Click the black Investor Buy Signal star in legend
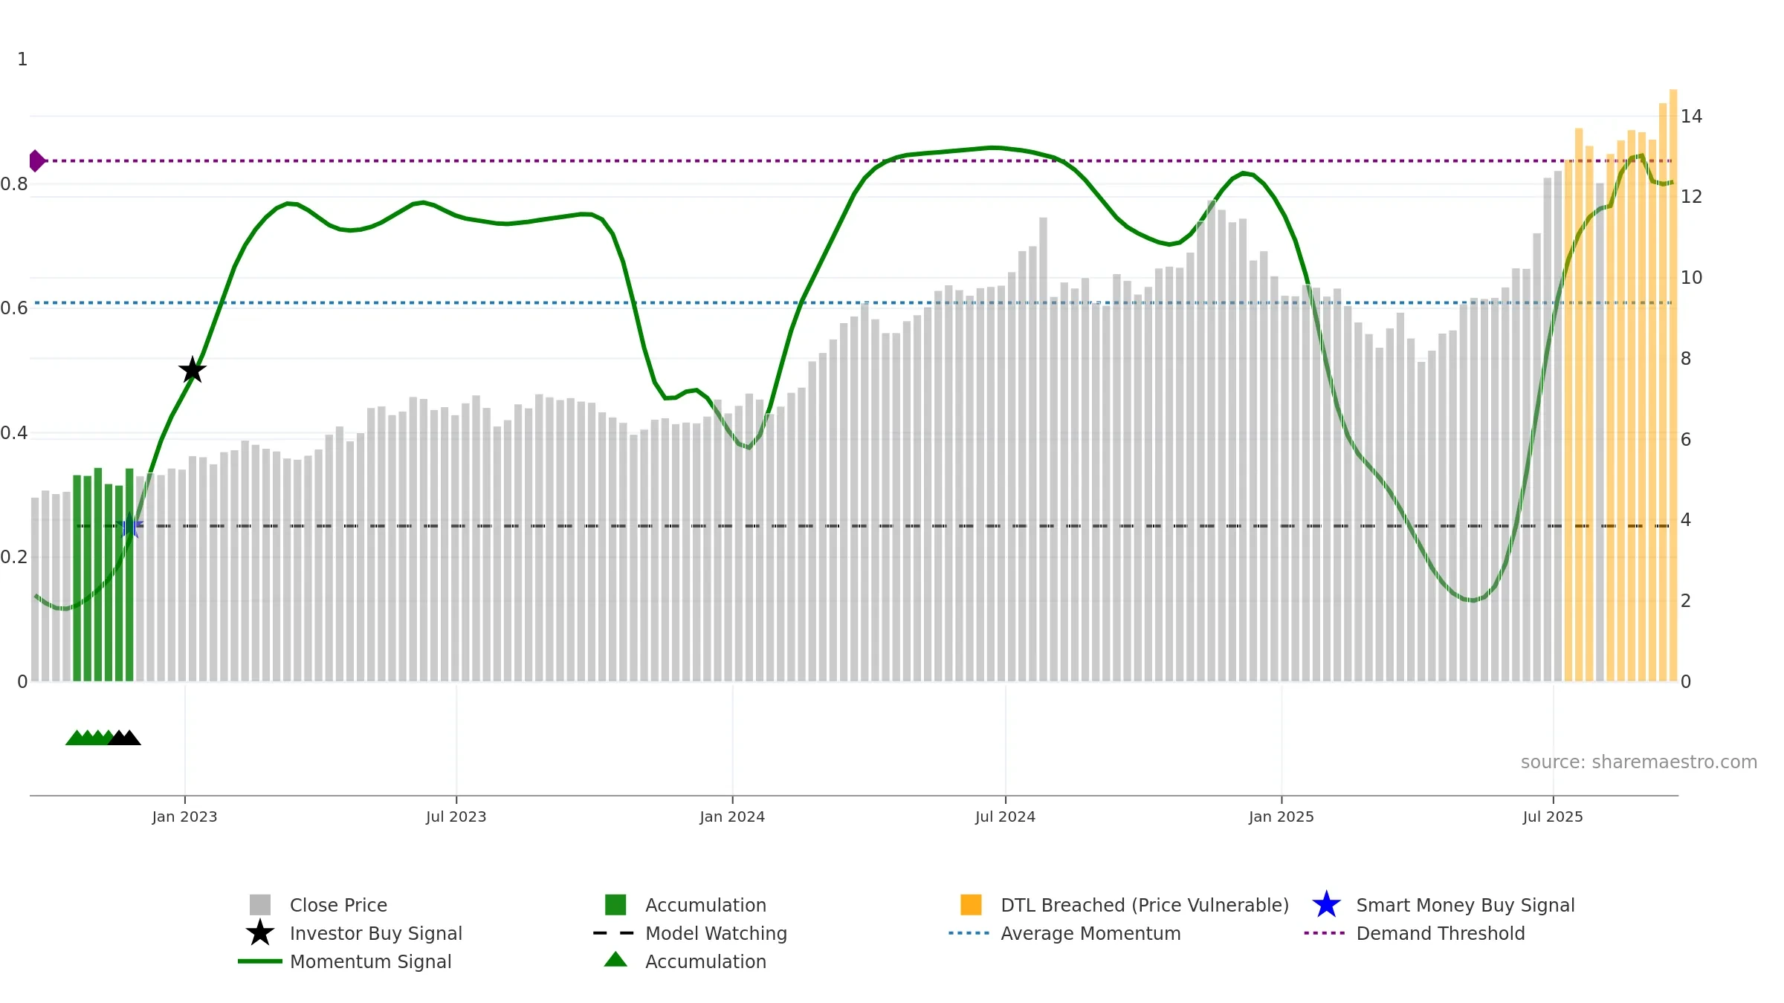This screenshot has width=1784, height=1003. click(259, 933)
